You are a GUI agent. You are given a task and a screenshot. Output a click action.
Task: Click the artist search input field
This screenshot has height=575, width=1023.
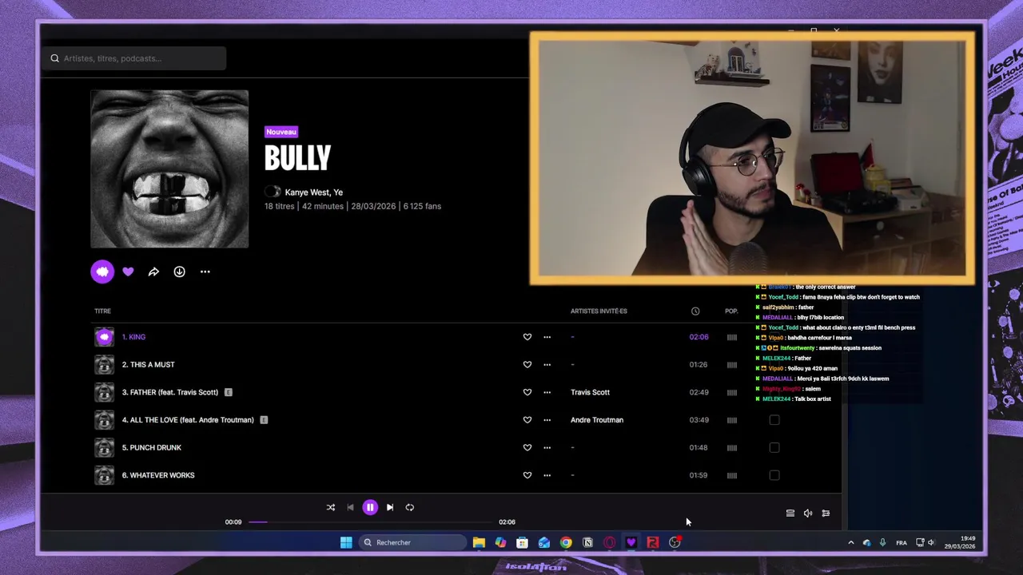click(134, 58)
